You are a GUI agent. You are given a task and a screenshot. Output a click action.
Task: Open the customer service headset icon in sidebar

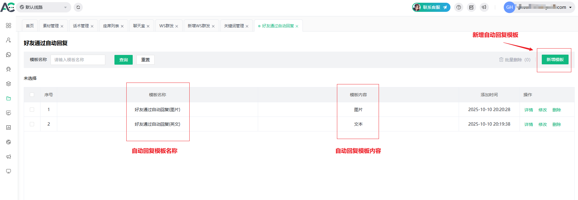point(9,69)
